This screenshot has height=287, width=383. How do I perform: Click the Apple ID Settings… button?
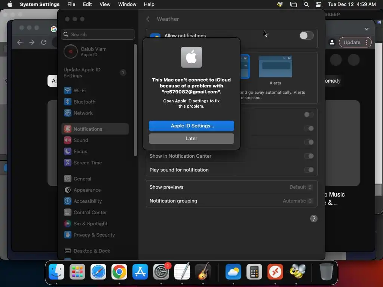[x=191, y=126]
